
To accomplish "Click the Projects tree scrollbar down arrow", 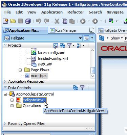I will 92,76.
